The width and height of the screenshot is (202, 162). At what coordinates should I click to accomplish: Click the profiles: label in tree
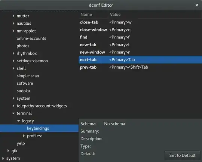34,136
